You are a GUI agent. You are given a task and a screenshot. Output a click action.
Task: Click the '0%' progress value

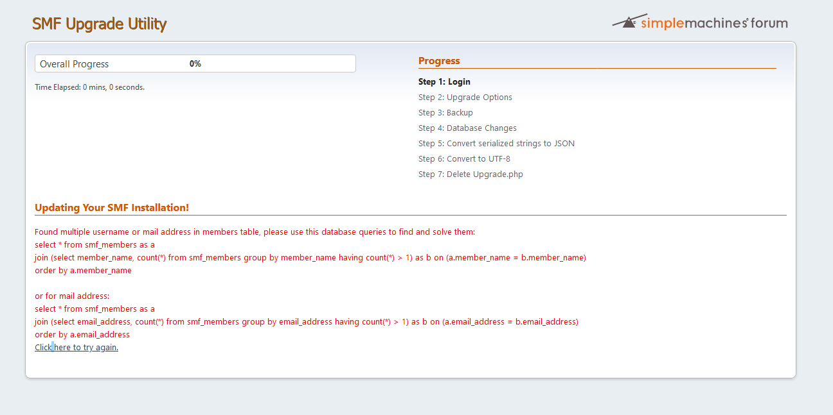tap(195, 64)
